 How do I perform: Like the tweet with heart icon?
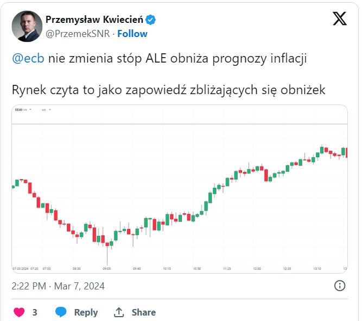tap(19, 312)
